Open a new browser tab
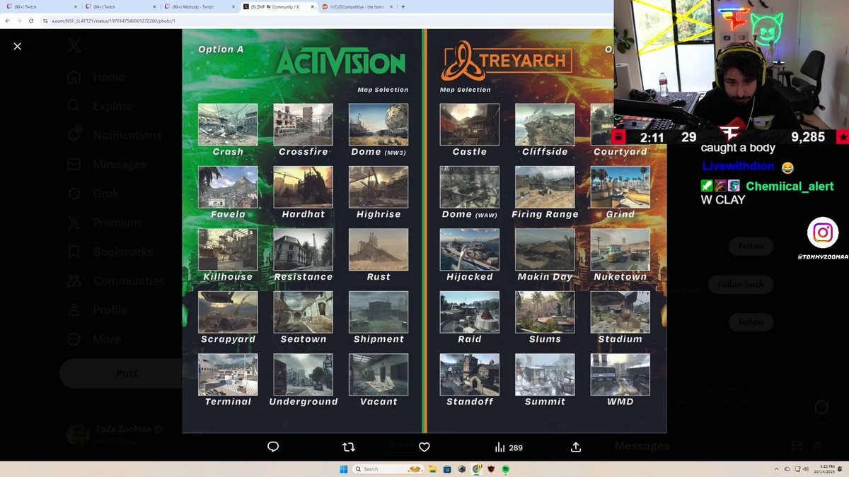The width and height of the screenshot is (849, 477). coord(403,6)
